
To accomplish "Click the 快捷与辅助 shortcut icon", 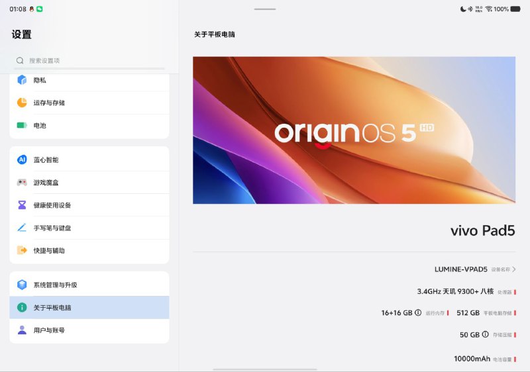I will [x=22, y=251].
